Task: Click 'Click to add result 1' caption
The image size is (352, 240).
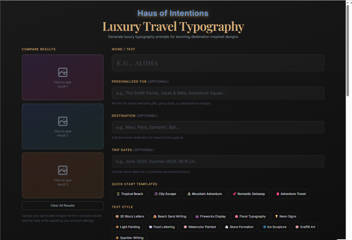Action: 62,85
